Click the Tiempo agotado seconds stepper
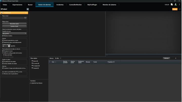The height and width of the screenshot is (102, 182). pyautogui.click(x=9, y=46)
